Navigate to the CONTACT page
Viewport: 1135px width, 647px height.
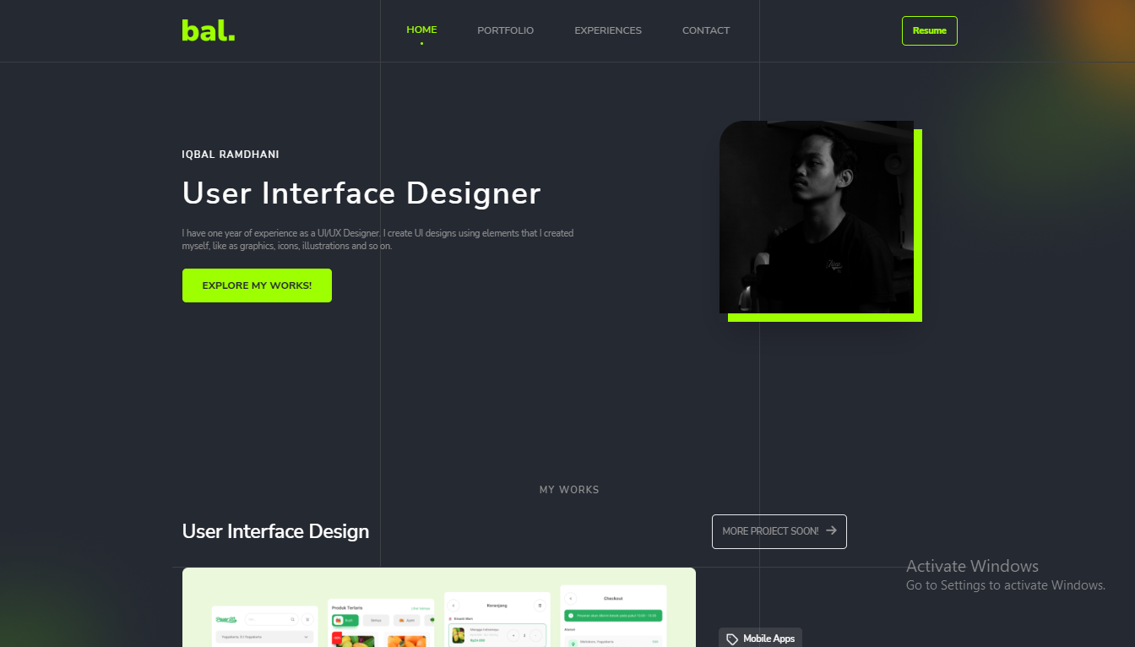point(706,30)
